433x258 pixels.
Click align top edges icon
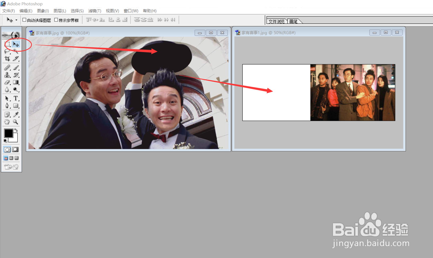tap(89, 20)
